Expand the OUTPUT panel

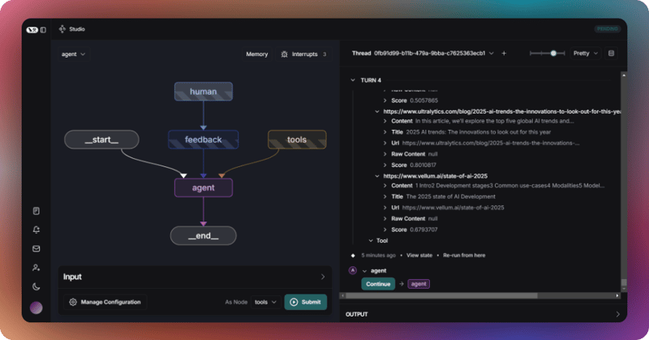tap(617, 314)
